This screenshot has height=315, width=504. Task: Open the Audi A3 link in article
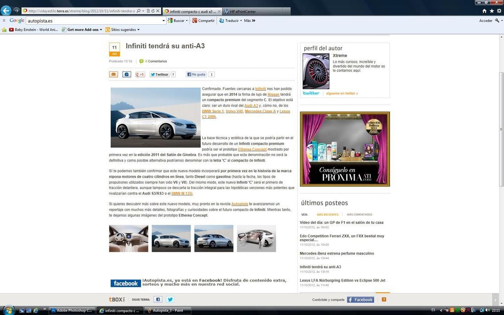(x=251, y=106)
